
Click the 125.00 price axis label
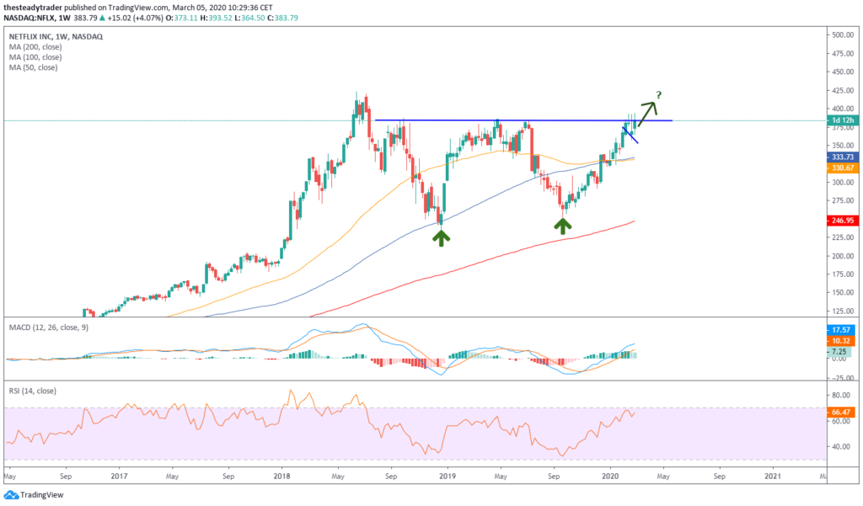click(x=843, y=312)
